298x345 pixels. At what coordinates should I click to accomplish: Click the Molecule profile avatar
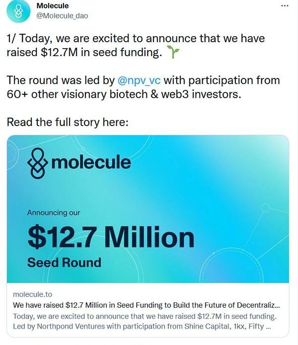pyautogui.click(x=18, y=11)
